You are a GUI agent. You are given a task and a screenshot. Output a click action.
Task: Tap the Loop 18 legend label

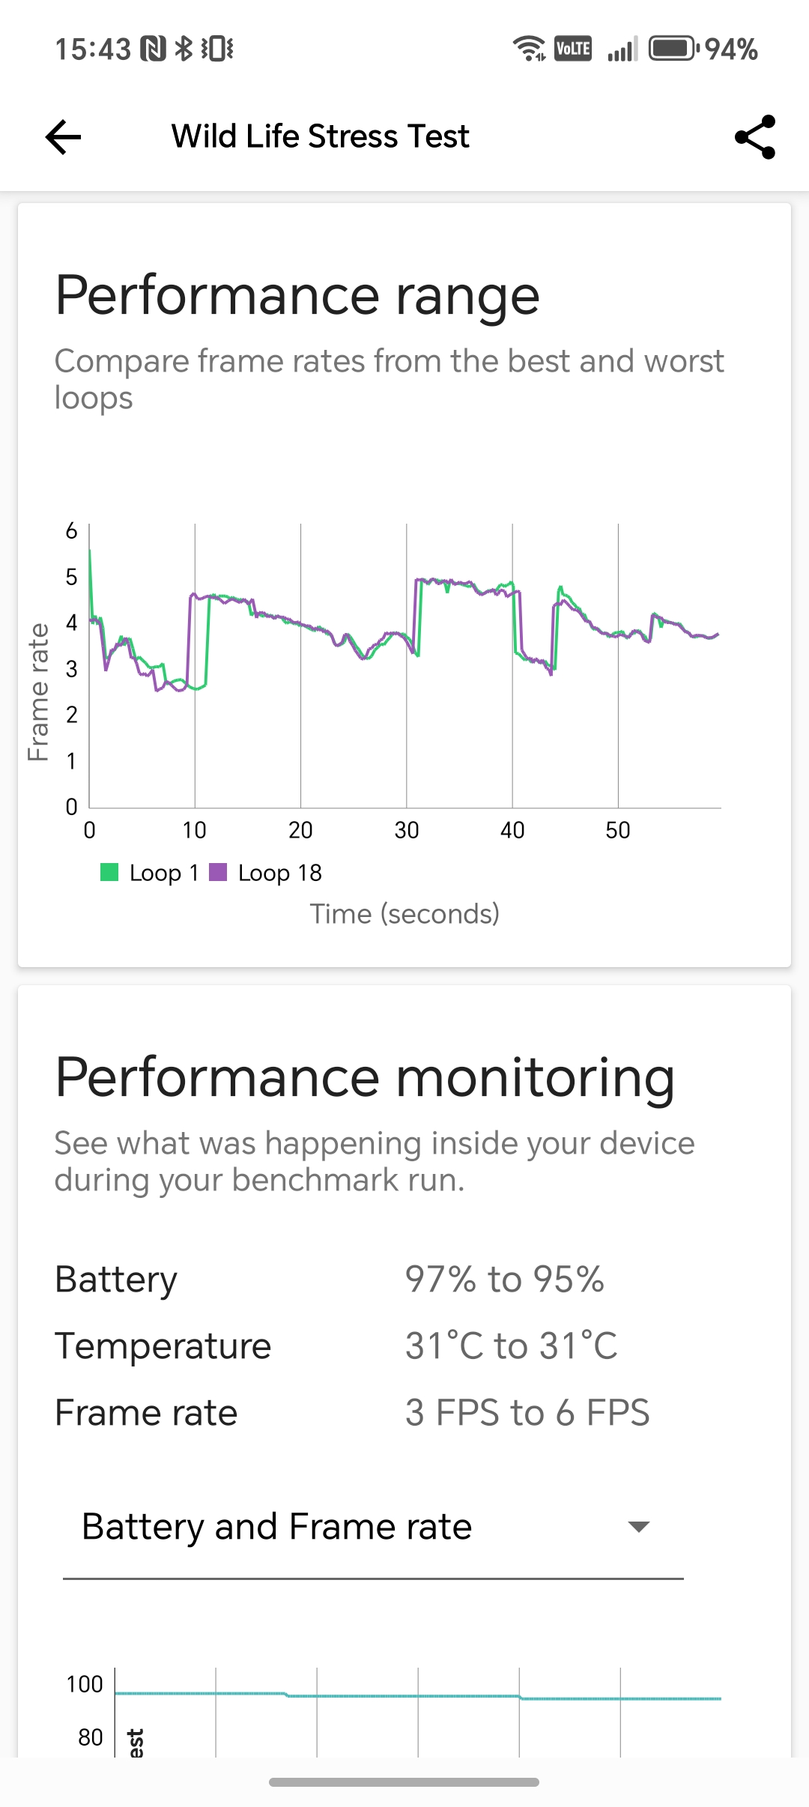click(279, 873)
